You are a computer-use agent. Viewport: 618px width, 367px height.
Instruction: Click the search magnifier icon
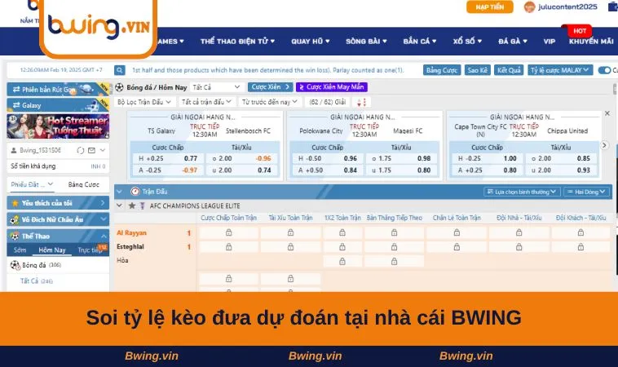pyautogui.click(x=119, y=70)
